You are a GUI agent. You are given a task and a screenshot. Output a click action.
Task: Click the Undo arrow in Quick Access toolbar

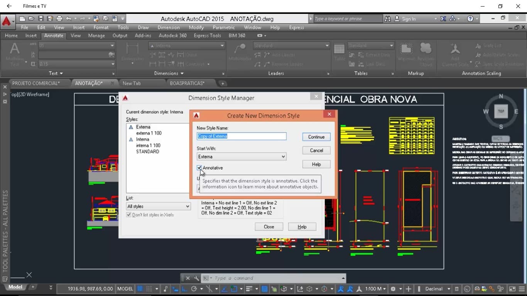tap(69, 18)
